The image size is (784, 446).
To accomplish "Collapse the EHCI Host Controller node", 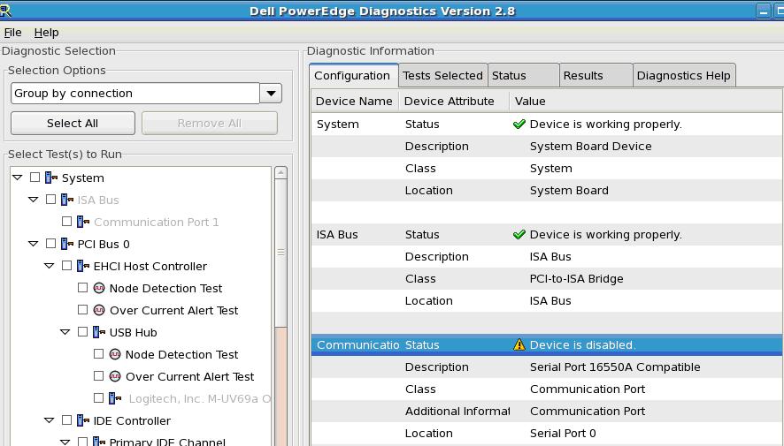I will click(x=50, y=266).
